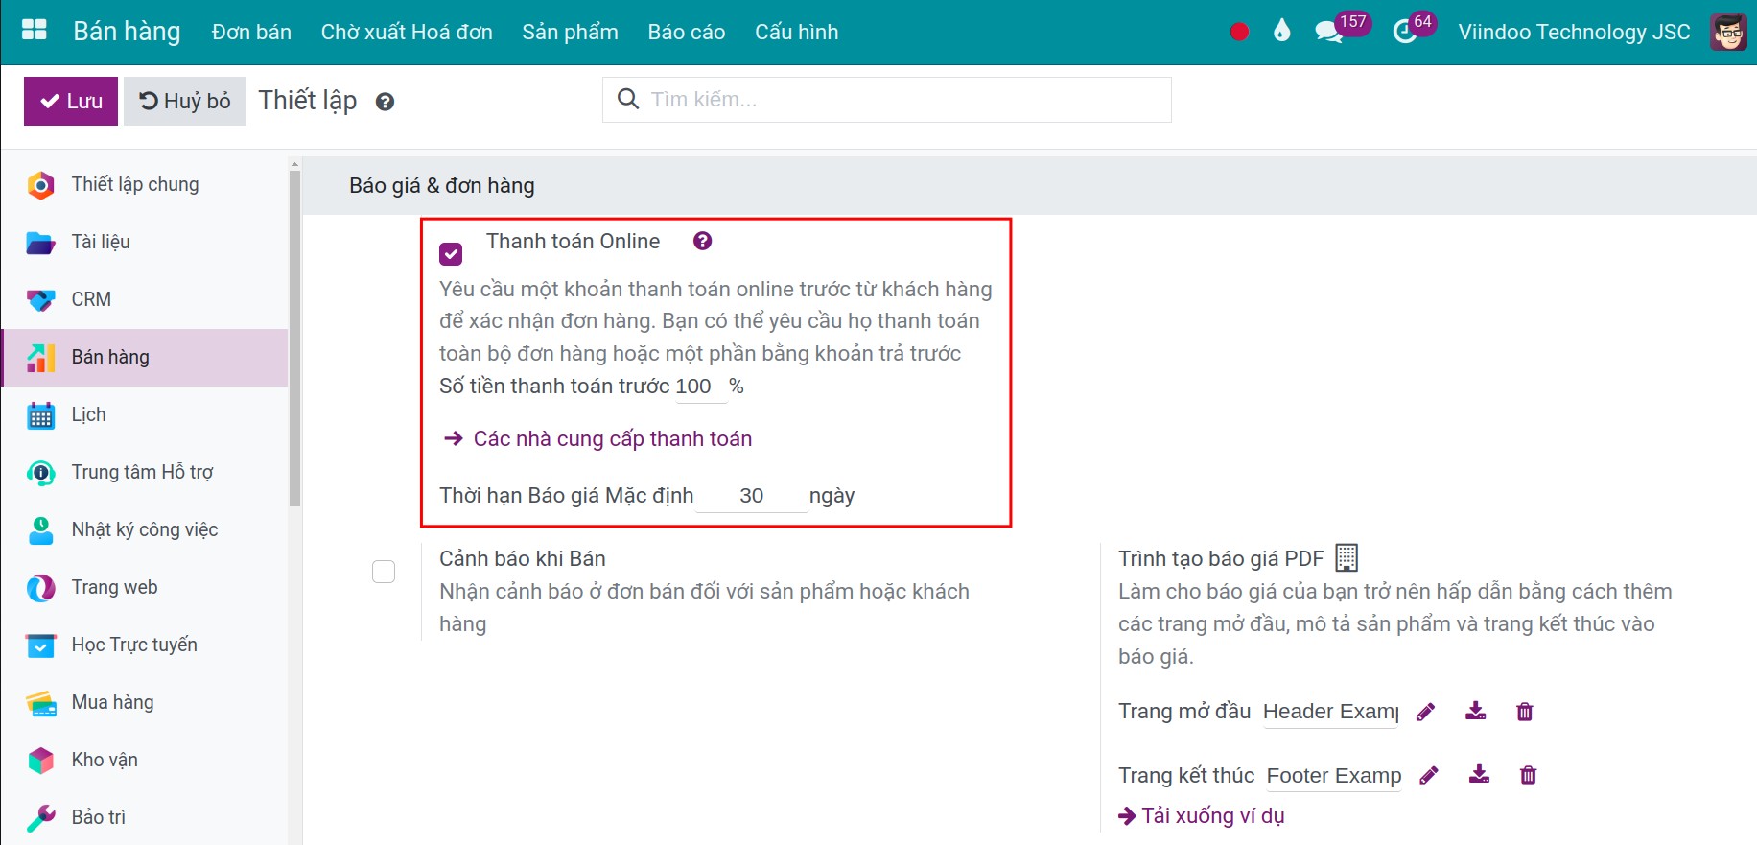Click the water drop icon in the top bar
Viewport: 1757px width, 845px height.
point(1282,32)
